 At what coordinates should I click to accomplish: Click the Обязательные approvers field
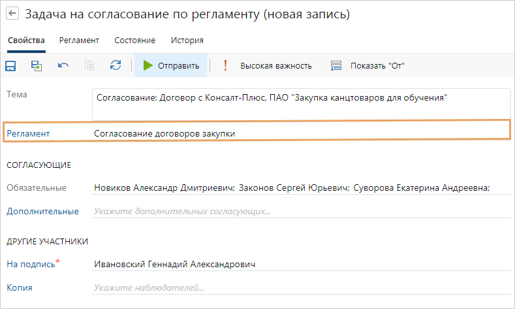pos(300,188)
